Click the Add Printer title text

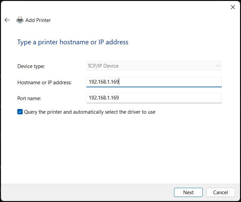[38, 20]
